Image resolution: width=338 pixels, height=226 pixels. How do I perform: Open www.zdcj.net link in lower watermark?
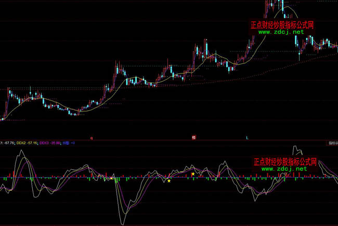(x=281, y=169)
